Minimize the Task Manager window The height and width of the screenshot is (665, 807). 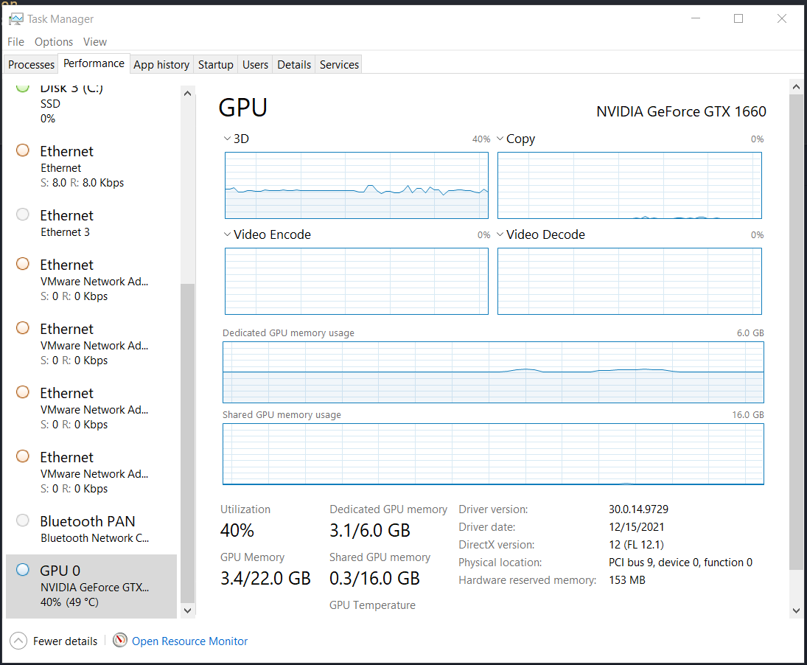[x=695, y=18]
